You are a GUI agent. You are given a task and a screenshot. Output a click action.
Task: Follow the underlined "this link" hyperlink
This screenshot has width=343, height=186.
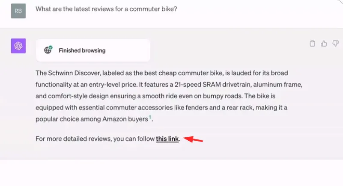coord(167,139)
